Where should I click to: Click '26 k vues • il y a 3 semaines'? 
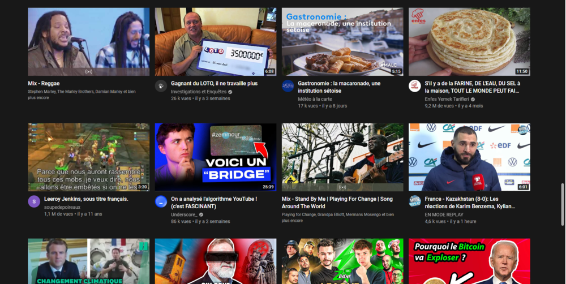200,98
